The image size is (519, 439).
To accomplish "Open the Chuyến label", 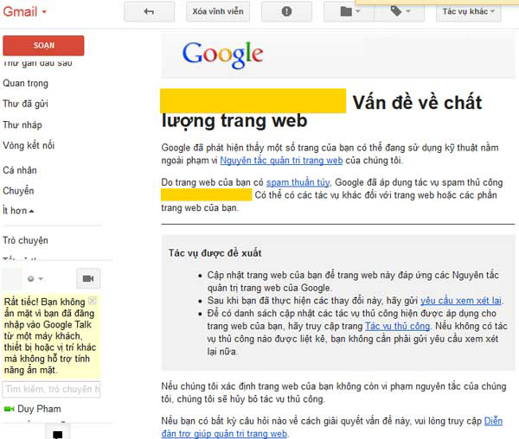I will click(x=18, y=191).
